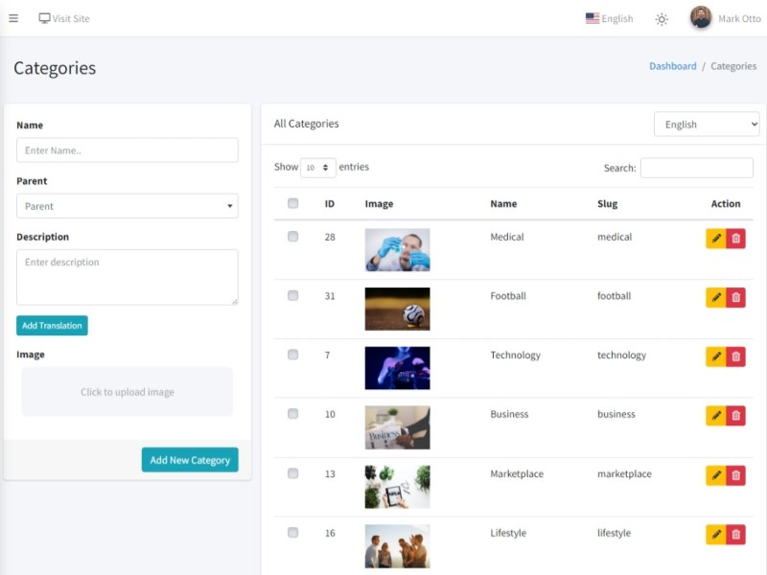Open the hamburger sidebar menu
767x575 pixels.
(13, 18)
